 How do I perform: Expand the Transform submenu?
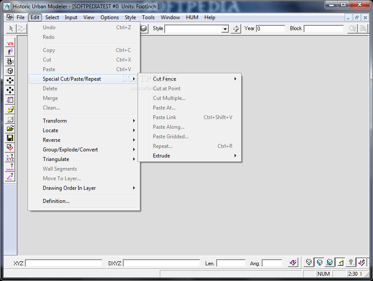tap(84, 120)
